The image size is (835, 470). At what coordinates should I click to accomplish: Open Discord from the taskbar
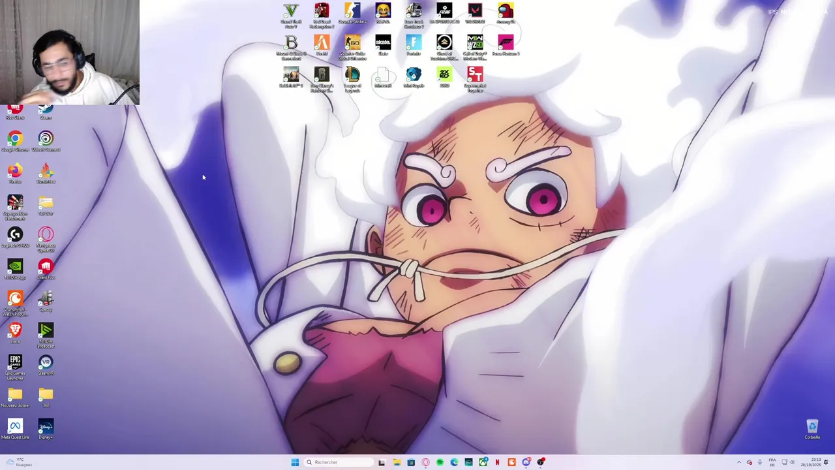coord(526,462)
